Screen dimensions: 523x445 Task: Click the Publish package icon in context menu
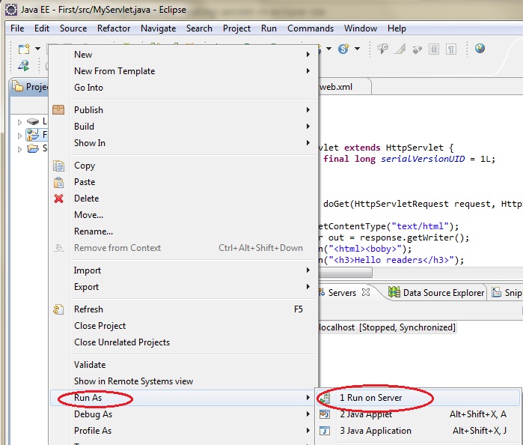coord(58,110)
